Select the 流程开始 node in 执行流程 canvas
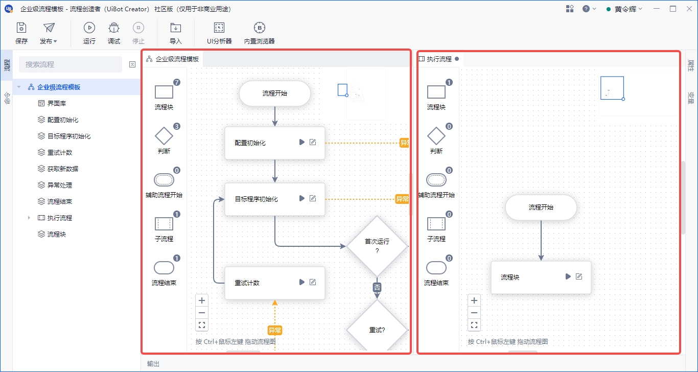The height and width of the screenshot is (372, 698). point(541,207)
